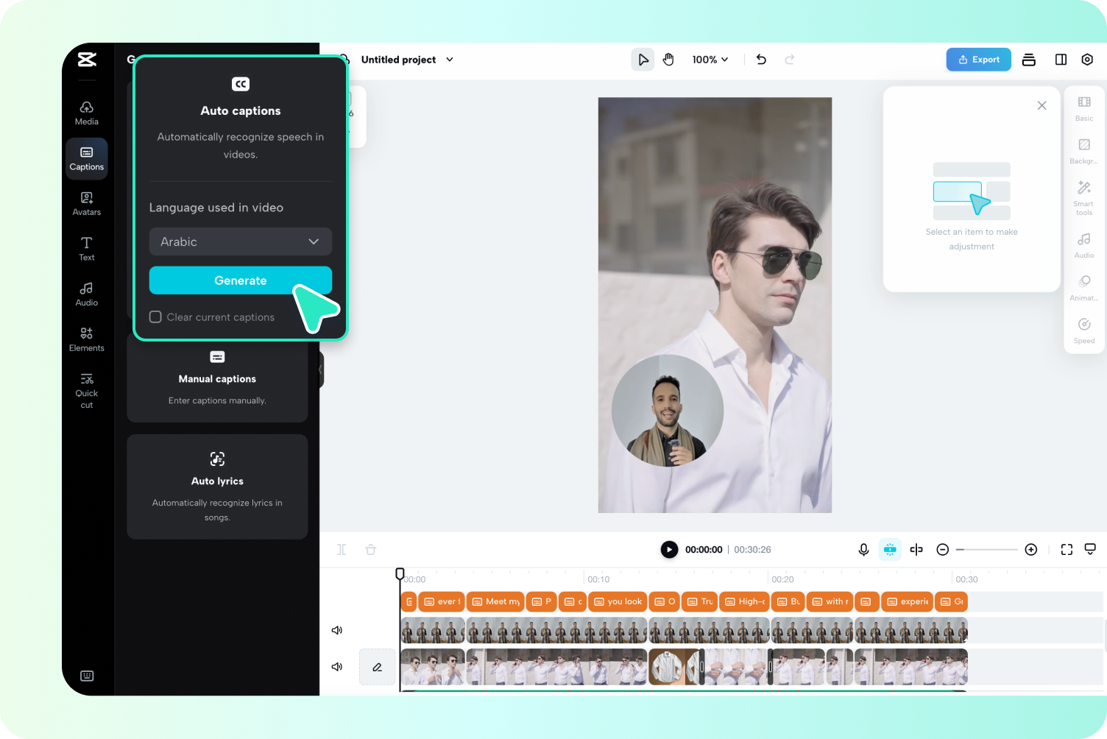Open the video language dropdown showing Arabic

(x=240, y=241)
